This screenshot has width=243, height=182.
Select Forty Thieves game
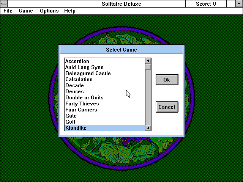[x=105, y=104]
